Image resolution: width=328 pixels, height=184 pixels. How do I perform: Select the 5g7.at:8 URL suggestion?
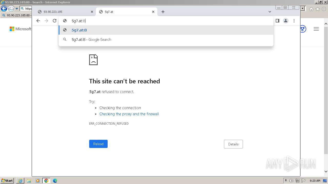79,30
